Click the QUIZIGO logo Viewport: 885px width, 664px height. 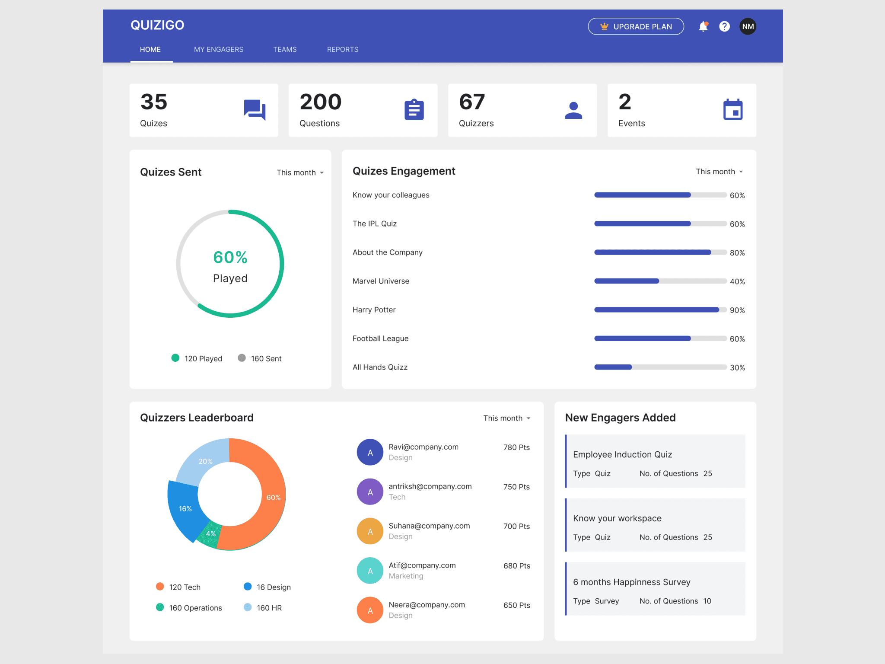(157, 26)
